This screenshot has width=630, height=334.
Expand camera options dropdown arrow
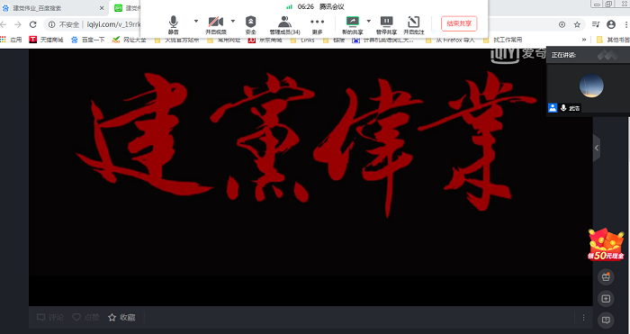pyautogui.click(x=232, y=21)
